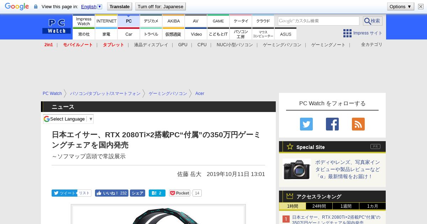The image size is (427, 224).
Task: Open トラベル tab
Action: [151, 34]
